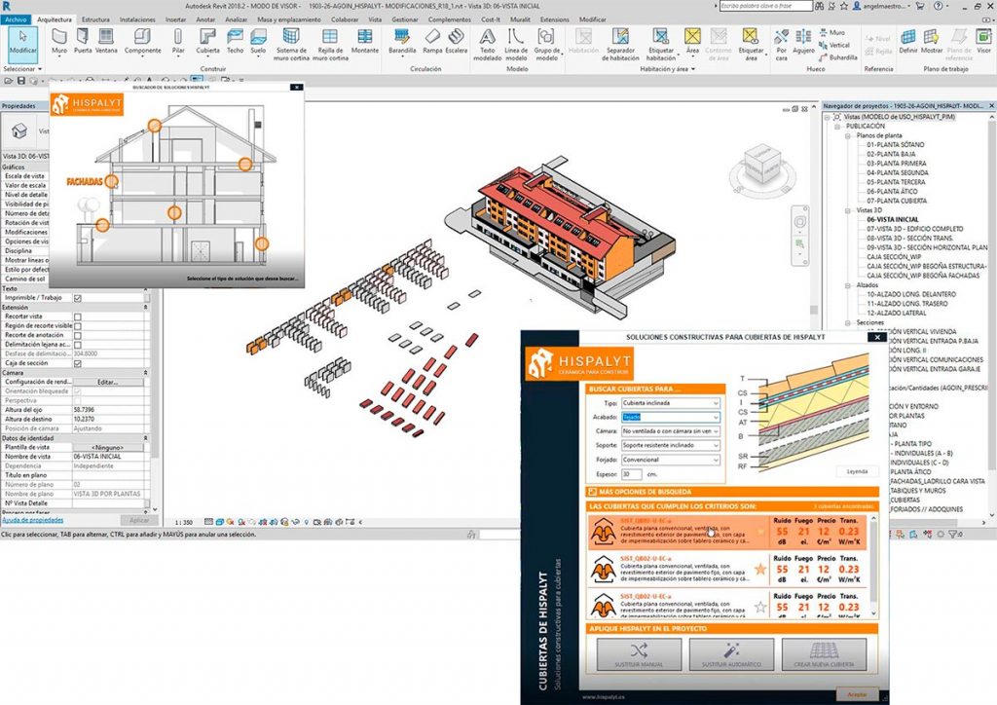Choose the Rampa tool
Viewport: 997px width, 705px height.
pos(432,41)
